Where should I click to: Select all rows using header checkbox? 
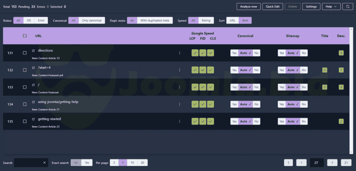[25, 36]
